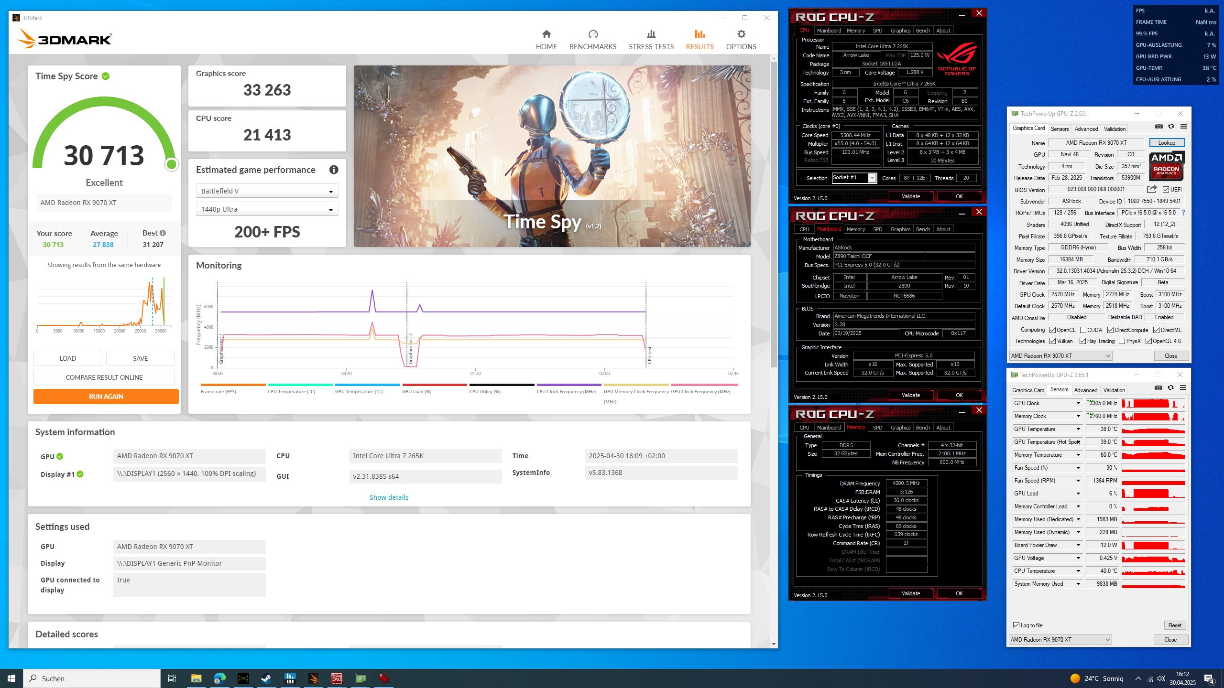
Task: Switch to Mainboard tab in top CPU-Z window
Action: click(829, 31)
